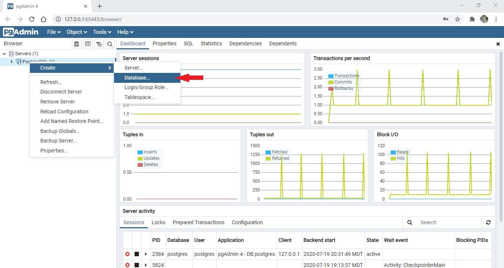Screen dimensions: 504x268
Task: Terminate session for PID 5824
Action: 128,265
